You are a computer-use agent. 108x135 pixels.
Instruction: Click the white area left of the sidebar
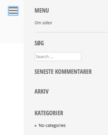(x=12, y=89)
